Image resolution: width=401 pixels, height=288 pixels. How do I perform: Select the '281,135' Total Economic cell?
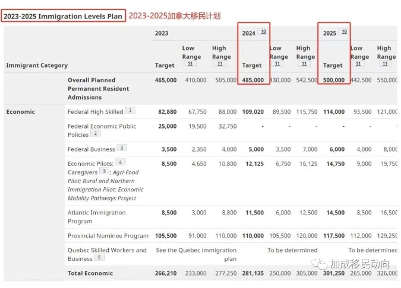[253, 273]
